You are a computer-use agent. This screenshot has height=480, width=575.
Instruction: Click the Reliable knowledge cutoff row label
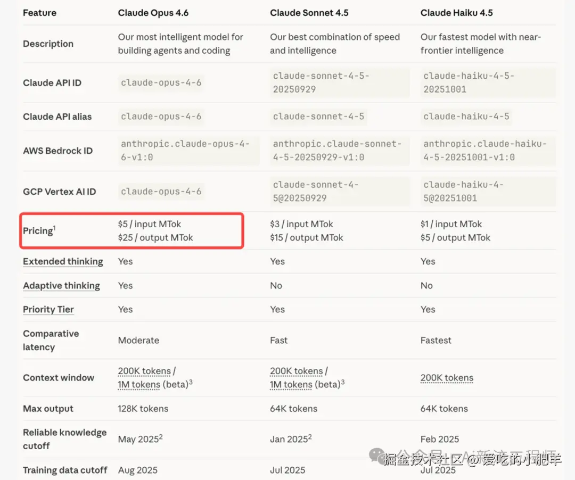click(x=64, y=439)
